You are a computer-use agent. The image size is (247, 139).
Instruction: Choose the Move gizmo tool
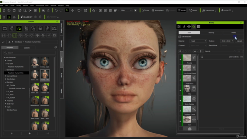[x=72, y=10]
